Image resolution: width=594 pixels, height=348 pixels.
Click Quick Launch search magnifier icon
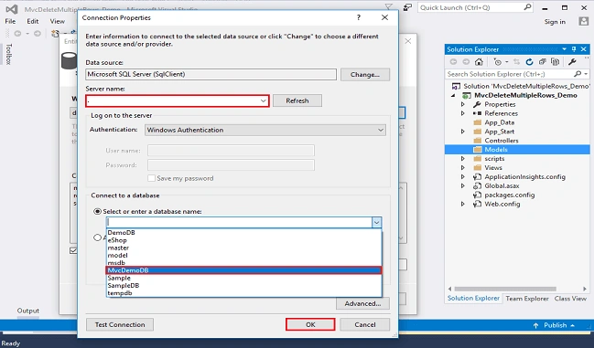coord(527,7)
